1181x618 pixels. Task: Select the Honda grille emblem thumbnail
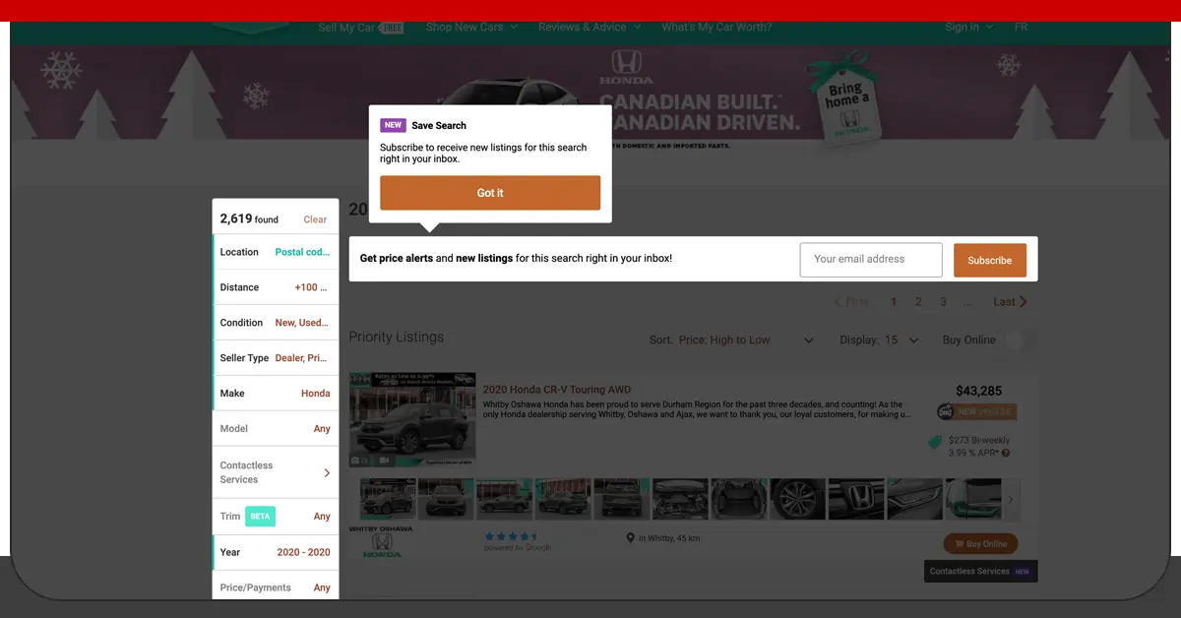tap(855, 500)
